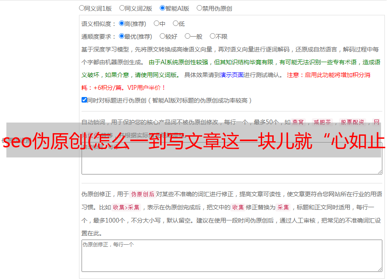Click the 伪原创后 highlighted tag
The height and width of the screenshot is (280, 387).
point(143,194)
